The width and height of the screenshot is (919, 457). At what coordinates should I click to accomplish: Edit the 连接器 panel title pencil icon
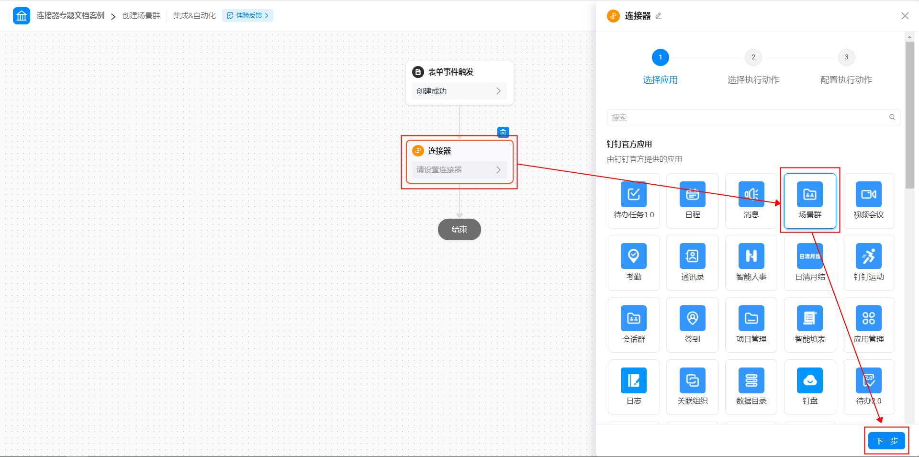point(659,16)
